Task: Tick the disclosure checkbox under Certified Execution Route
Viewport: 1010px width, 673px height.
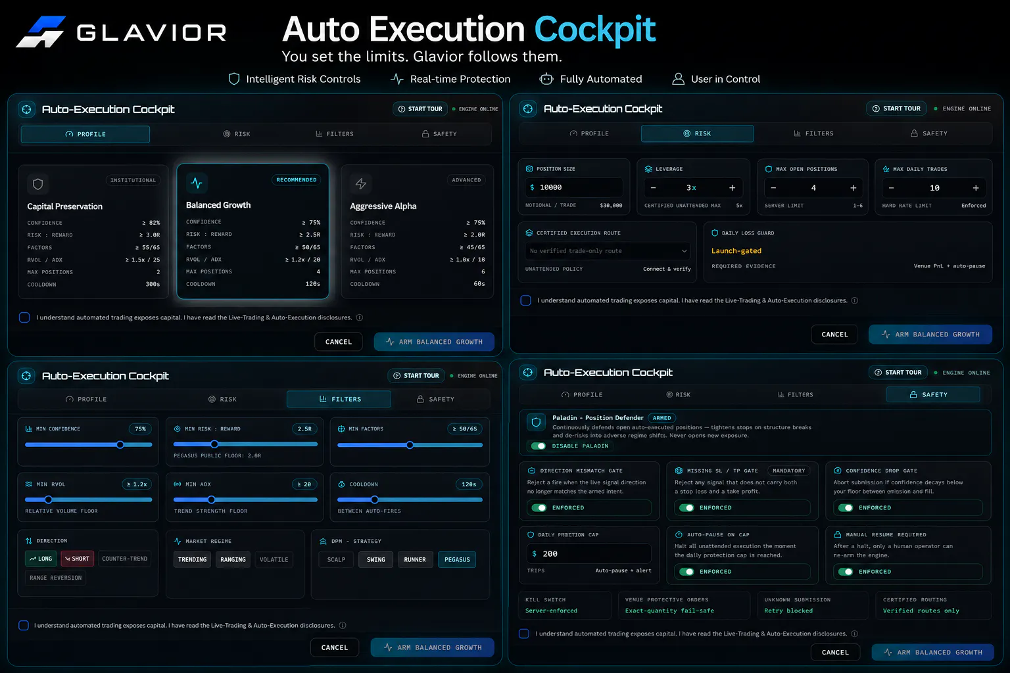Action: (525, 300)
